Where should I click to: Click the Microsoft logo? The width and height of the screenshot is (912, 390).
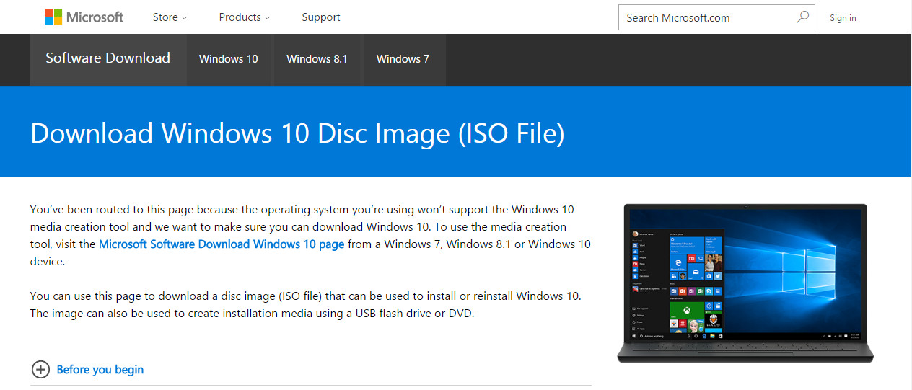(x=84, y=17)
